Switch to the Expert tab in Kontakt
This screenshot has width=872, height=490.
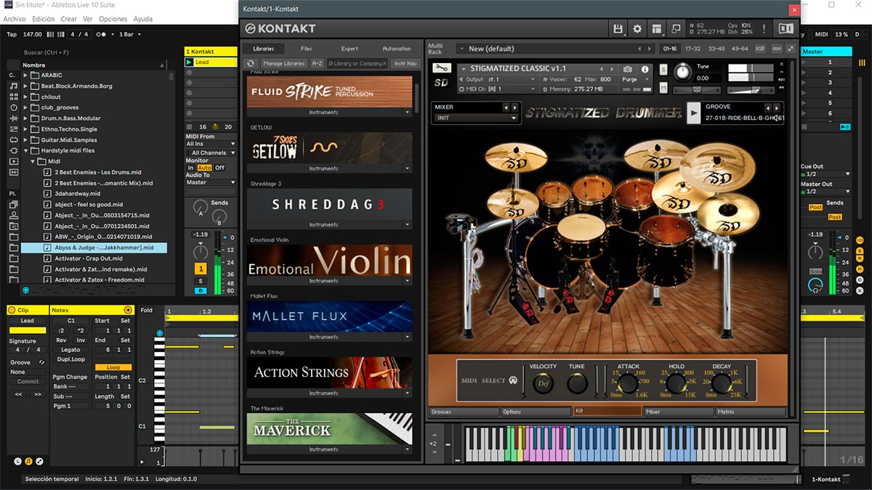click(x=350, y=49)
